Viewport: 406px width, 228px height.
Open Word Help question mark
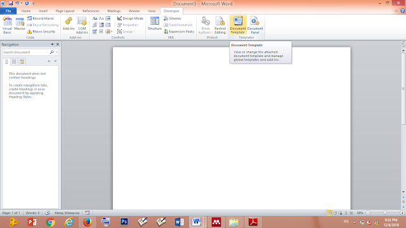click(403, 11)
